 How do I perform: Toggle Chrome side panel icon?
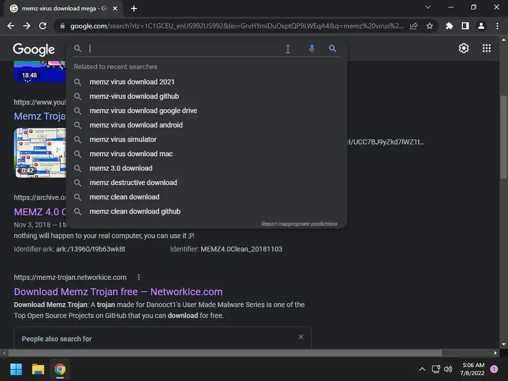(465, 26)
